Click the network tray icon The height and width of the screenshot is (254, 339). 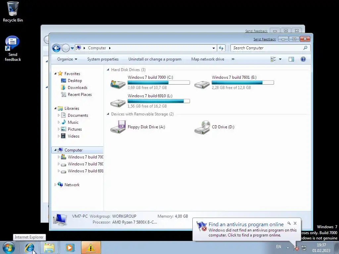[304, 247]
